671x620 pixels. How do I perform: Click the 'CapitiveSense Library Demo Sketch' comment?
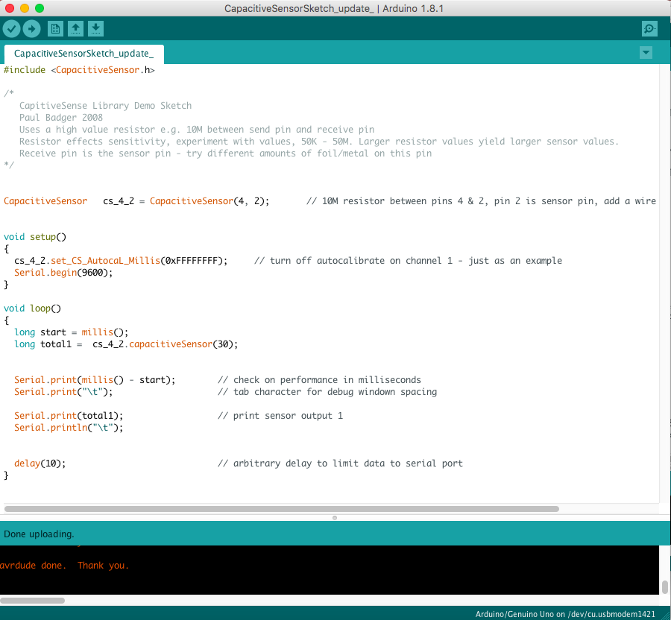(x=105, y=106)
